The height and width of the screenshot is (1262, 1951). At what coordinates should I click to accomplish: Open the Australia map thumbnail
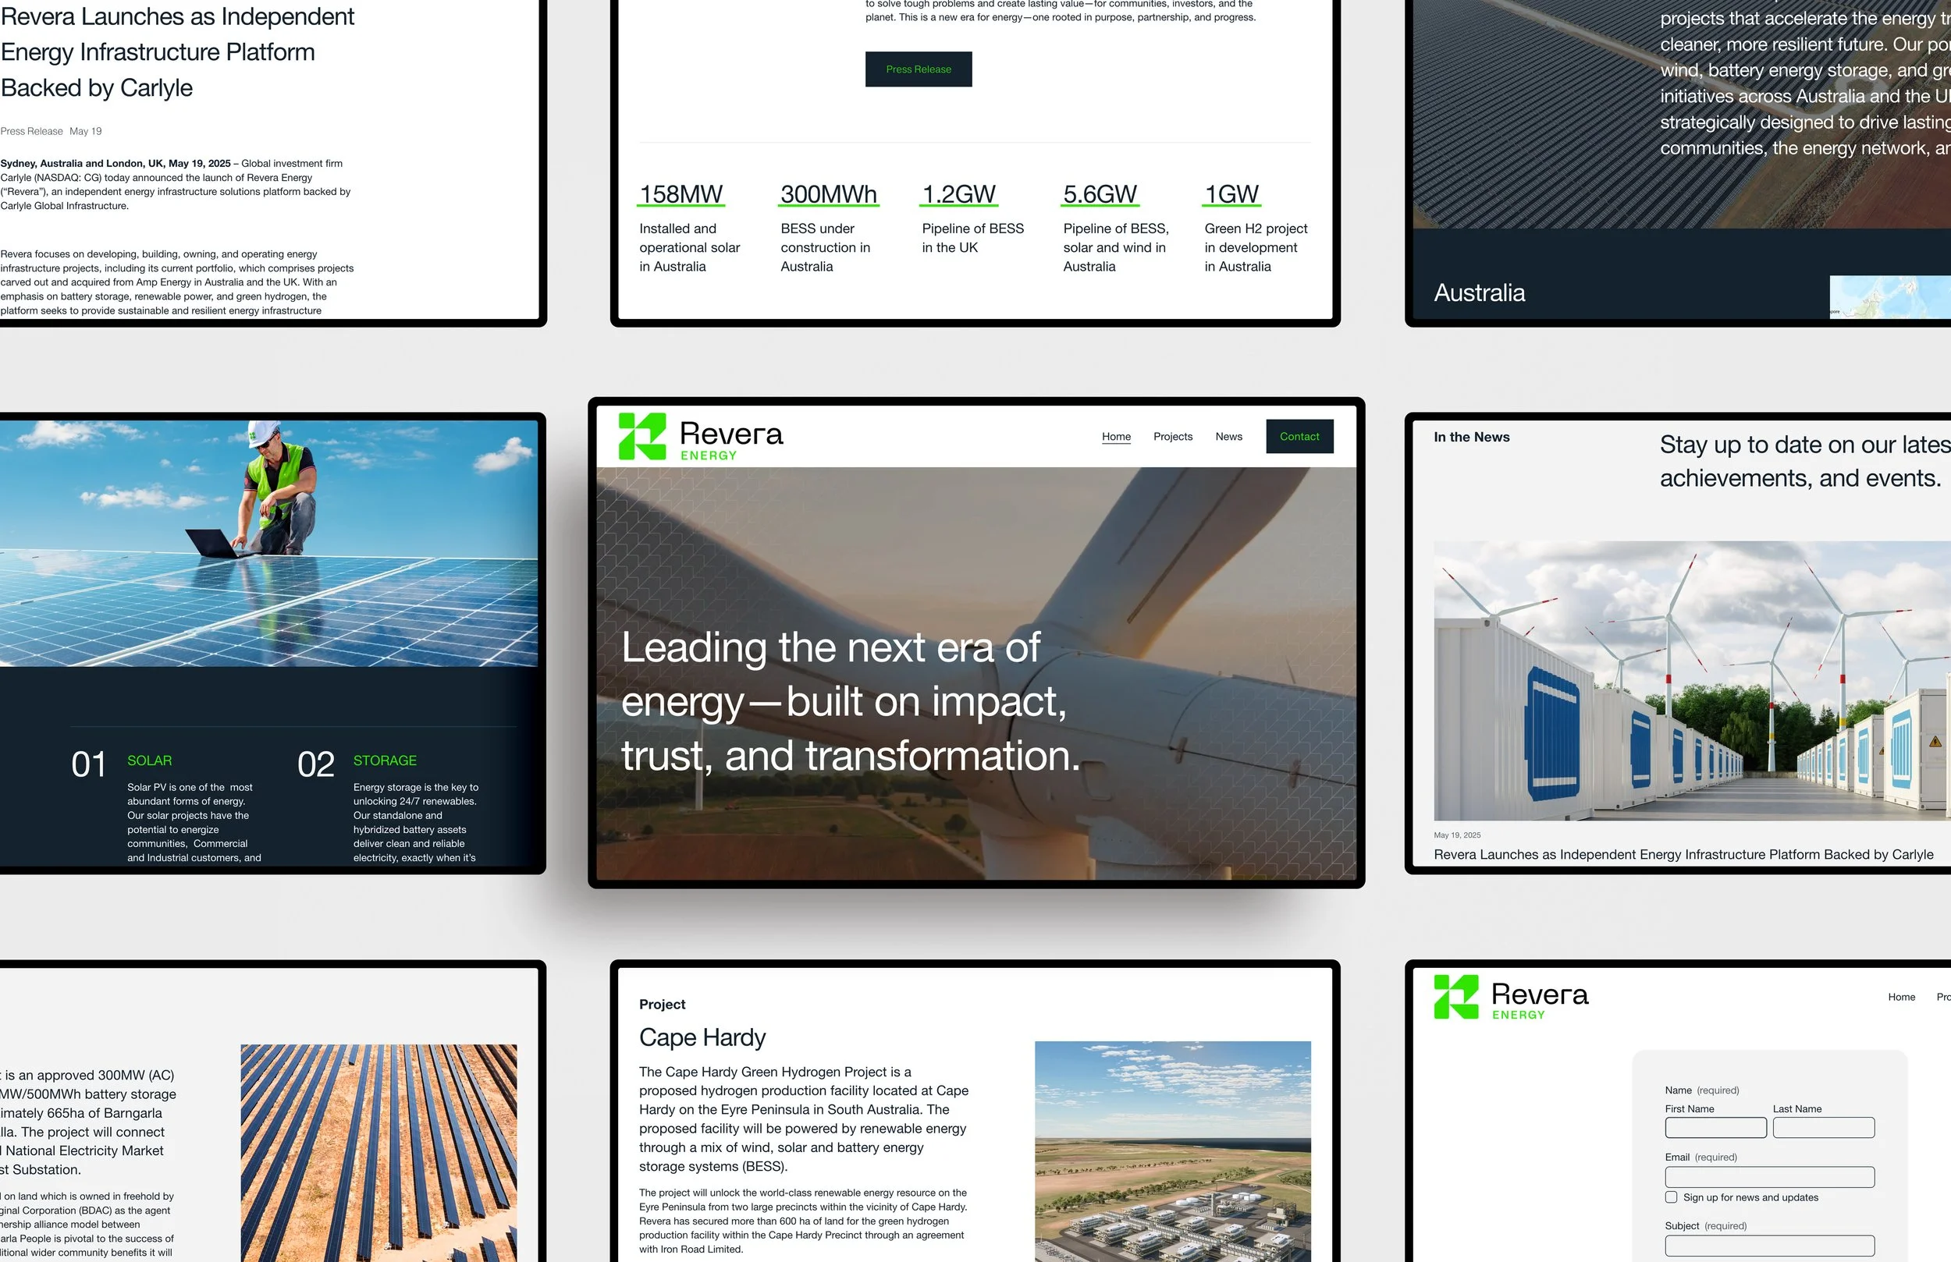1889,296
